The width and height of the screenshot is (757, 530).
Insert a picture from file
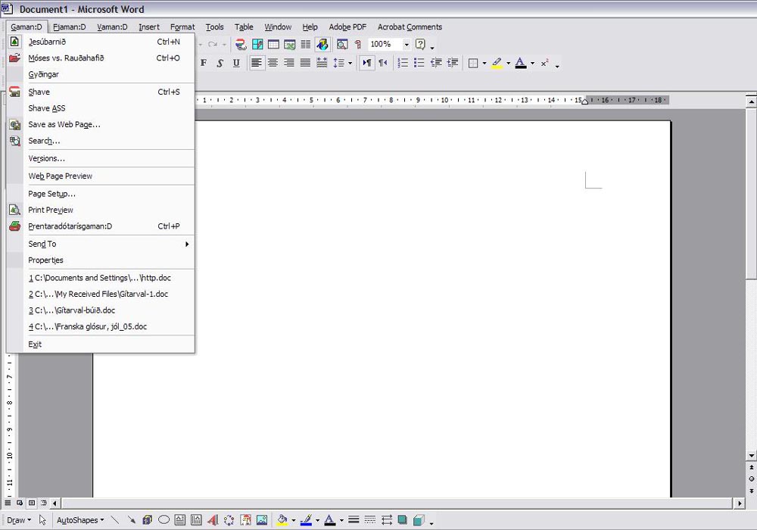[262, 520]
